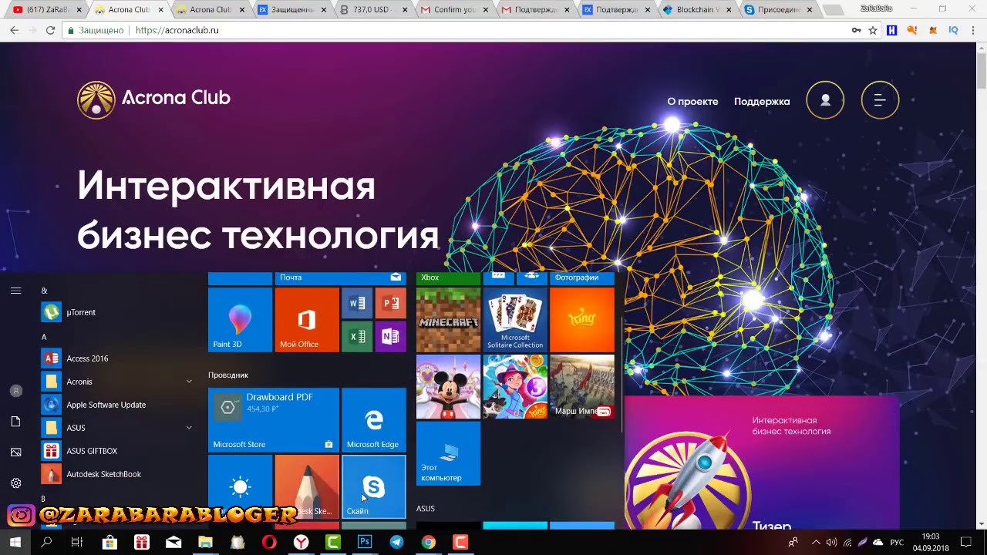Screen dimensions: 987x555
Task: Launch Word from the Office tile group
Action: (x=357, y=304)
